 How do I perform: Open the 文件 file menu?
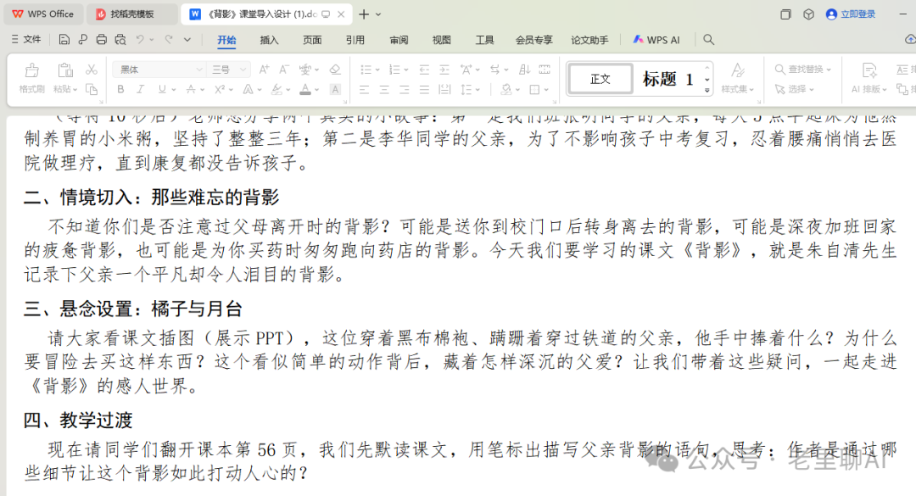click(26, 39)
